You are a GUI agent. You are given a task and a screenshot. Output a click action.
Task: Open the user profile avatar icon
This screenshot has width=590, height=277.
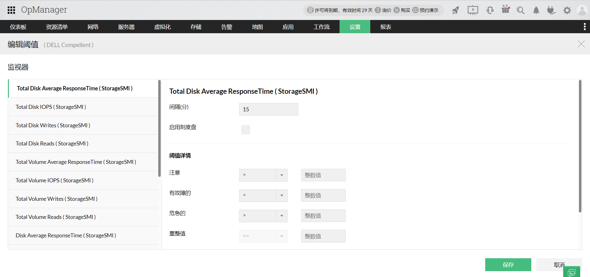pyautogui.click(x=582, y=10)
